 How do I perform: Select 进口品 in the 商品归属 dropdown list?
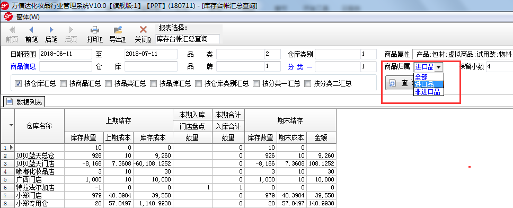(x=429, y=84)
